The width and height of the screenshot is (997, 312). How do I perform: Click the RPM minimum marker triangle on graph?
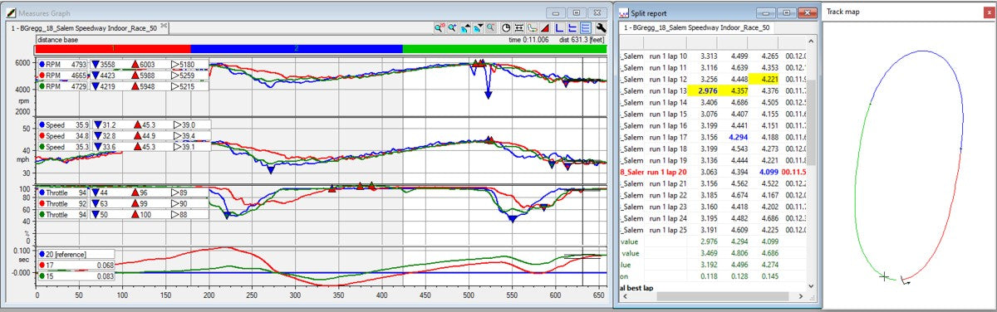pos(488,95)
